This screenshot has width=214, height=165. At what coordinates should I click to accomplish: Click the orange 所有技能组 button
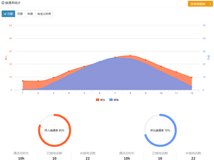[x=198, y=4]
